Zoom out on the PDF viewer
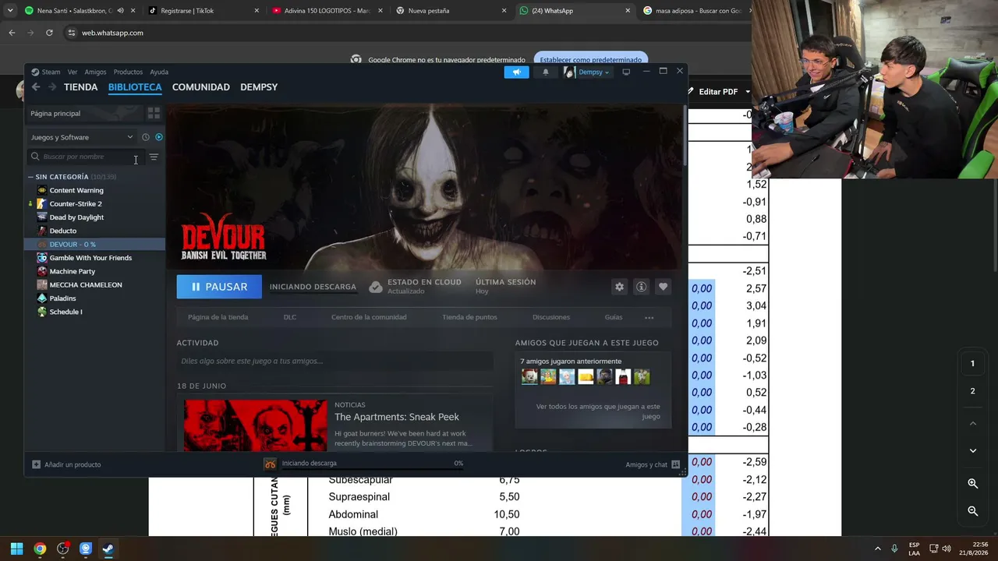This screenshot has height=561, width=998. click(x=972, y=511)
